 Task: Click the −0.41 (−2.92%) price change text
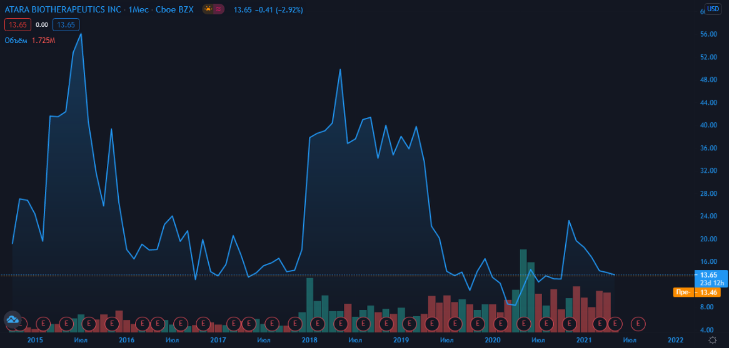click(278, 9)
